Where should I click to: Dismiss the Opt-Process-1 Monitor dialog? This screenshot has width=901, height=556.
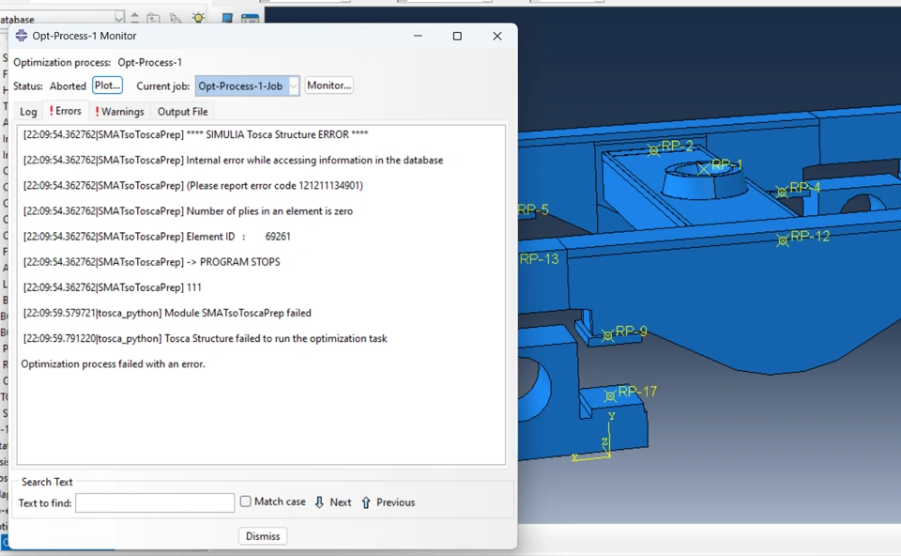pos(263,536)
